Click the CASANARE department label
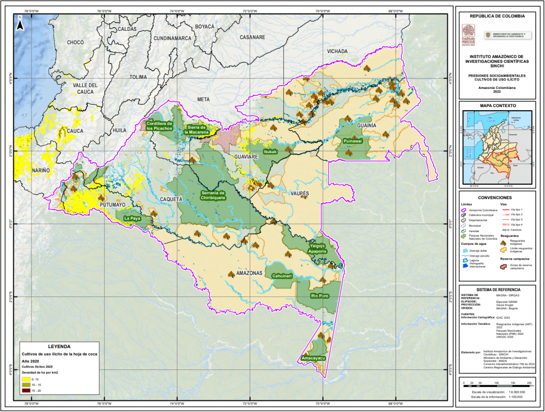 [252, 37]
